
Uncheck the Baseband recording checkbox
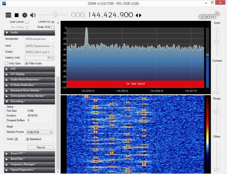click(x=28, y=139)
